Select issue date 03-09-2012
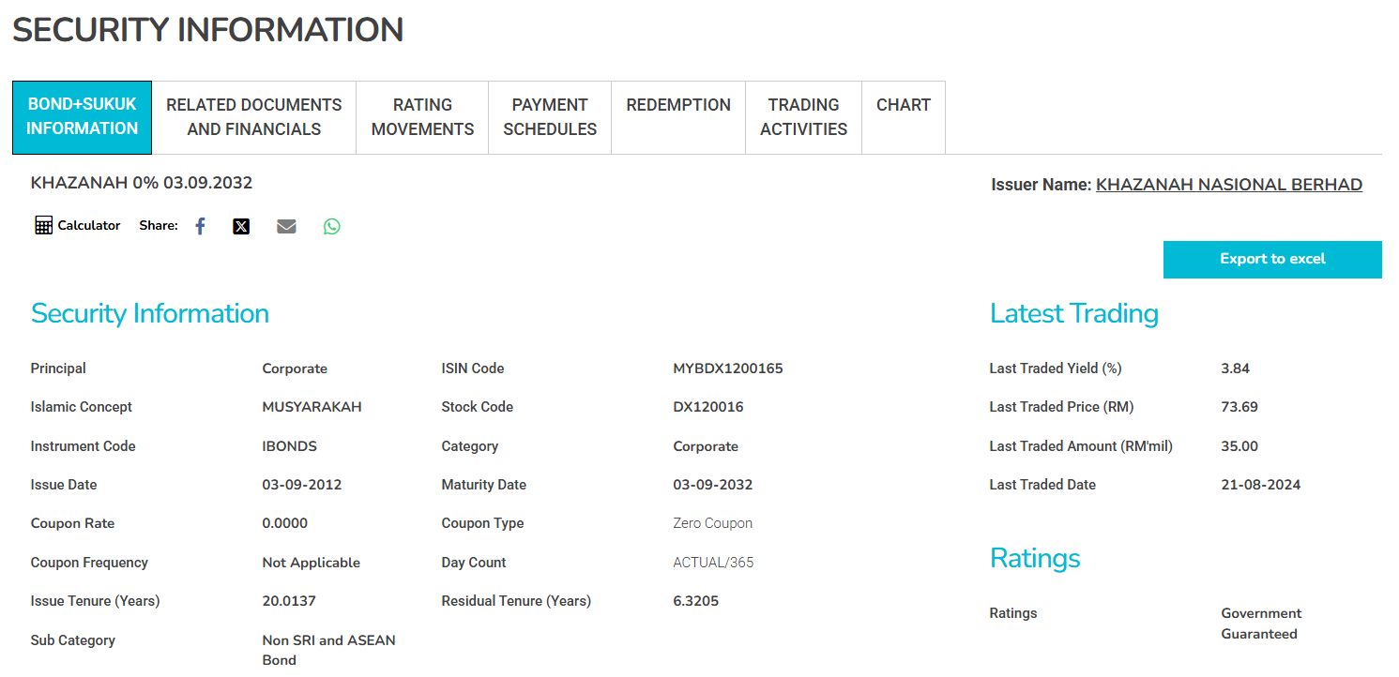Screen dimensions: 1399x677 tap(302, 485)
